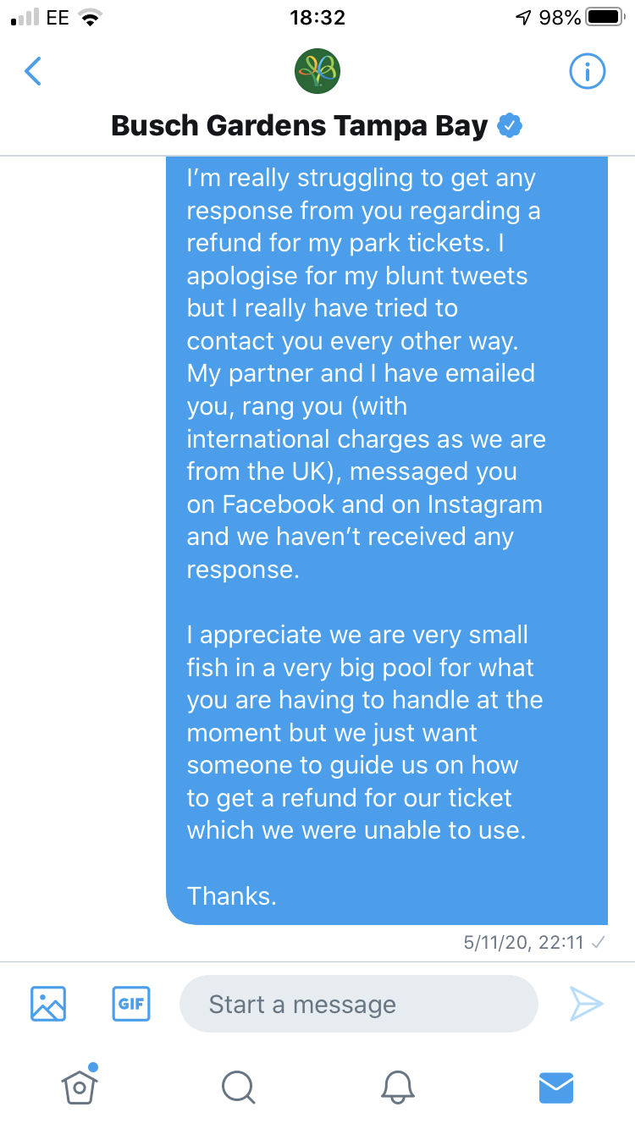This screenshot has height=1129, width=635.
Task: Go back using the left chevron arrow
Action: [x=32, y=72]
